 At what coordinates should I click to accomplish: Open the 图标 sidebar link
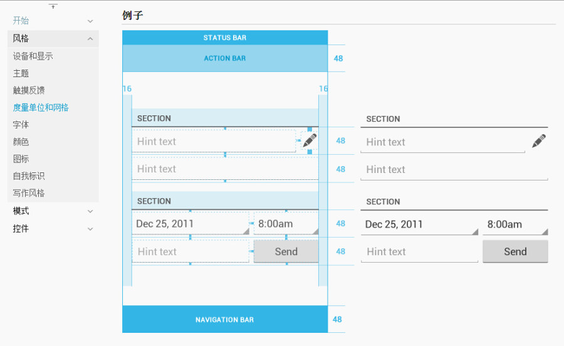coord(21,159)
